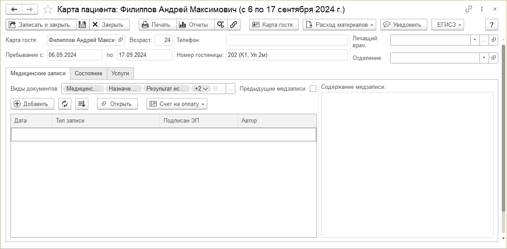Click the chain link toolbar icon
Image resolution: width=507 pixels, height=249 pixels.
234,25
